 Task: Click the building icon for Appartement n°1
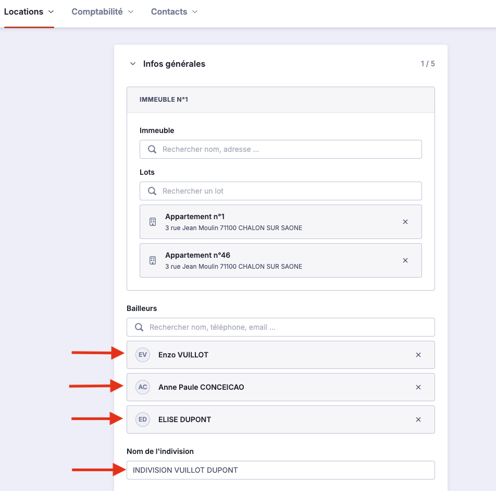[153, 222]
